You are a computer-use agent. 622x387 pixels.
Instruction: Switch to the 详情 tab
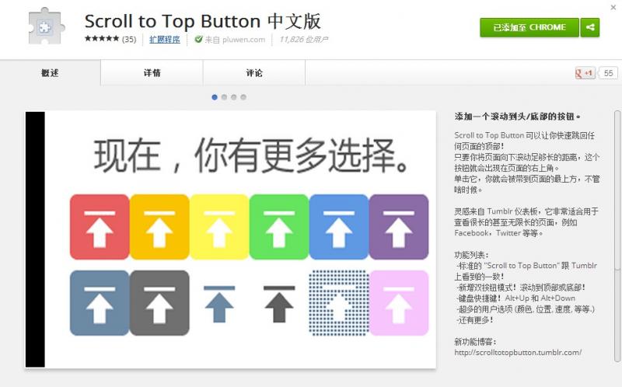click(152, 73)
